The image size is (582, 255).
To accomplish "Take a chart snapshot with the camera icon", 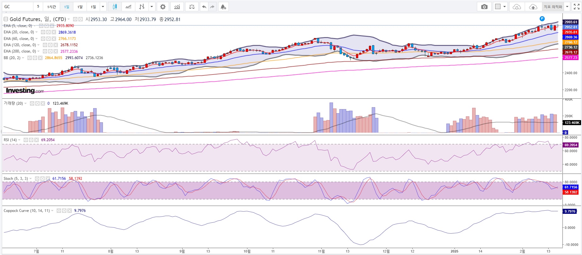I will point(484,7).
